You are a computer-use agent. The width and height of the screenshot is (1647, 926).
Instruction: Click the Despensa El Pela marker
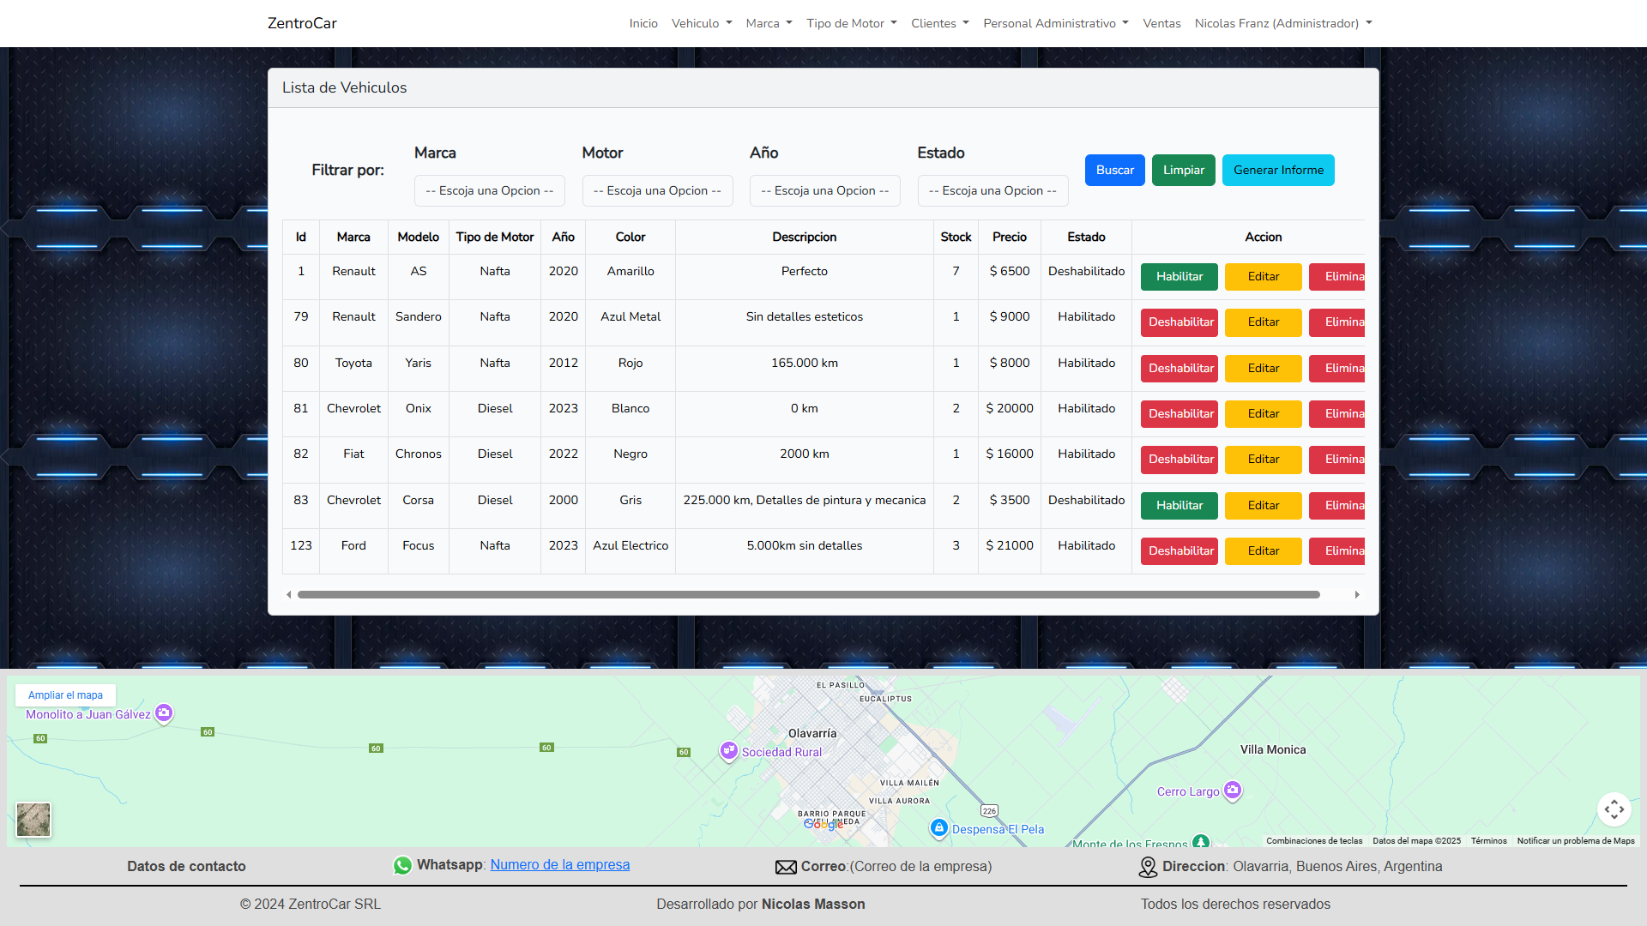coord(938,827)
